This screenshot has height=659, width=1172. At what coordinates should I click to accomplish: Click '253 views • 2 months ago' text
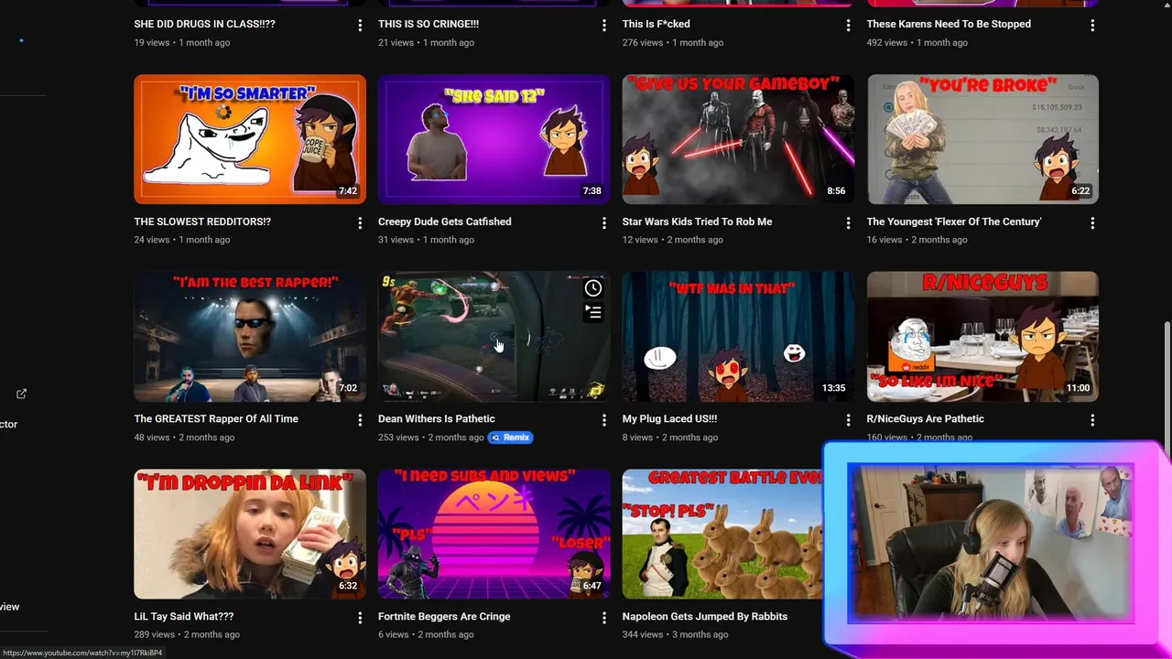430,438
